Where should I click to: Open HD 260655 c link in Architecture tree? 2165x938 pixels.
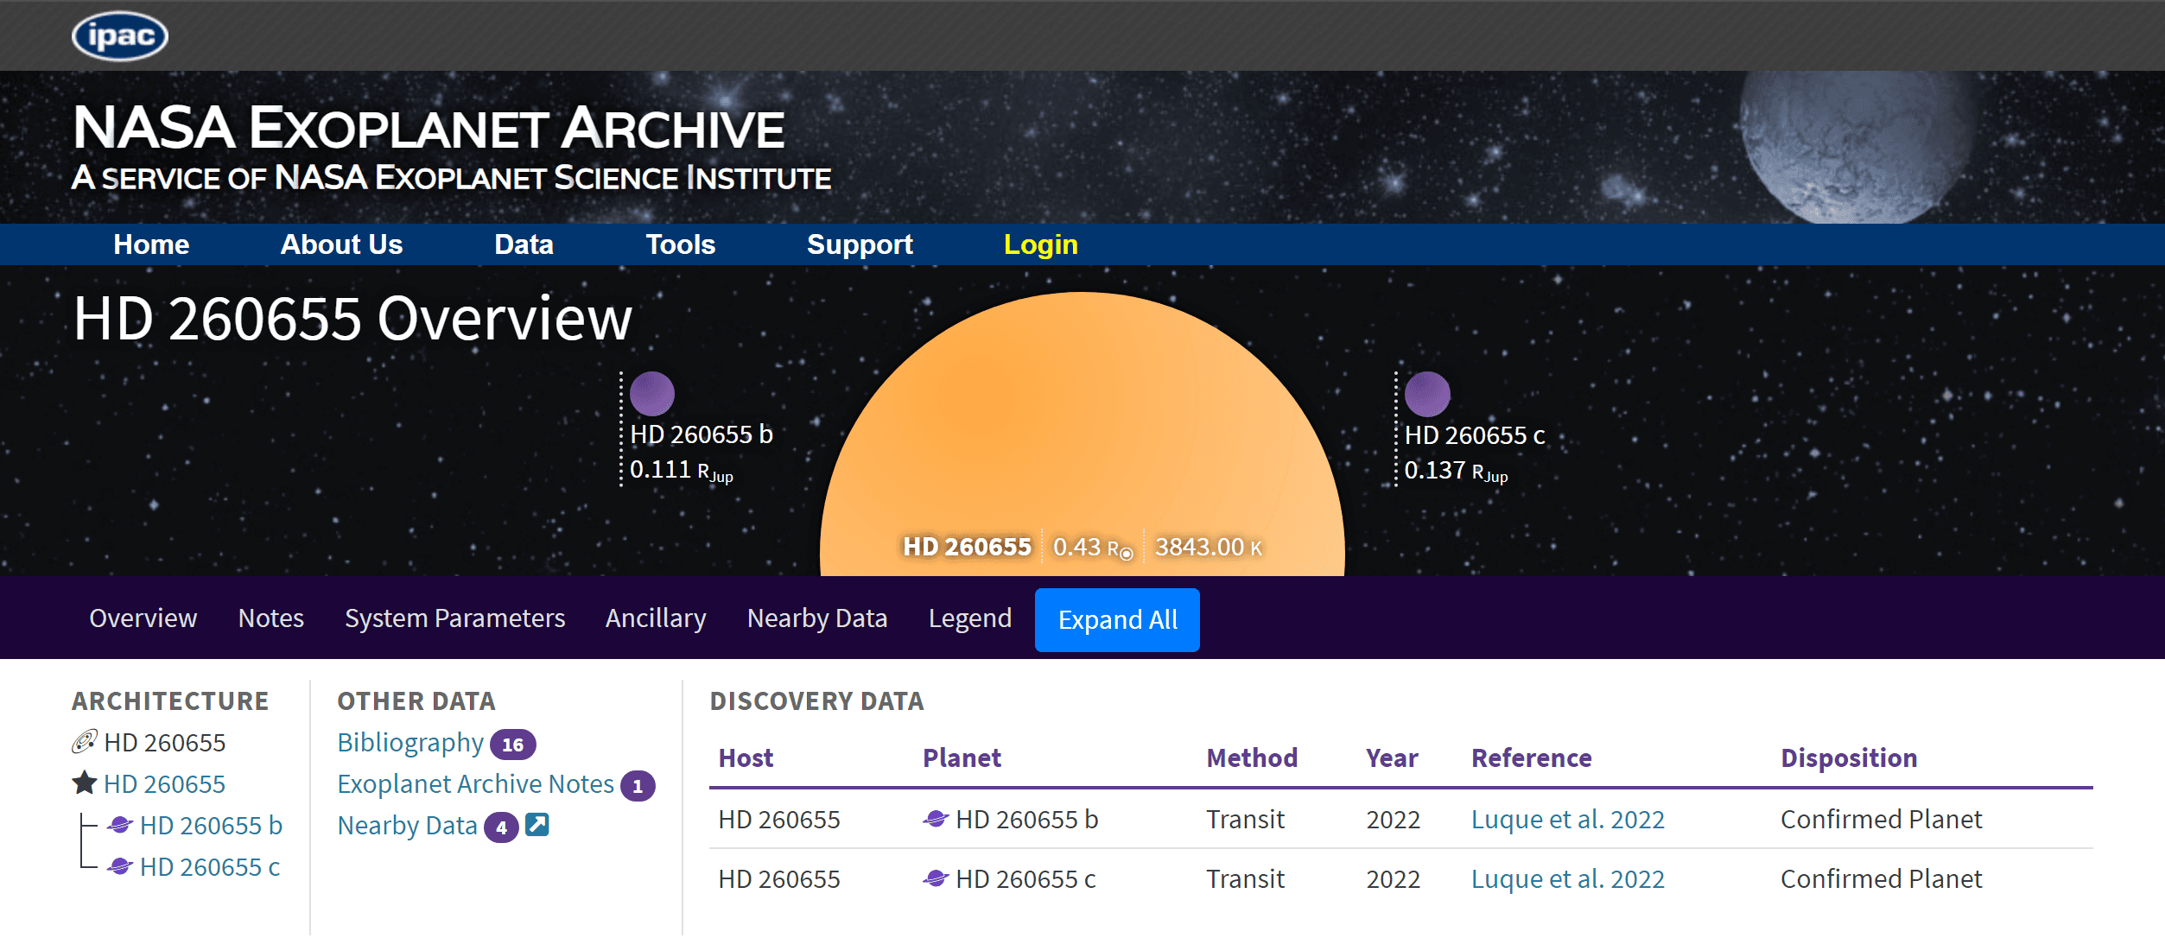[210, 866]
